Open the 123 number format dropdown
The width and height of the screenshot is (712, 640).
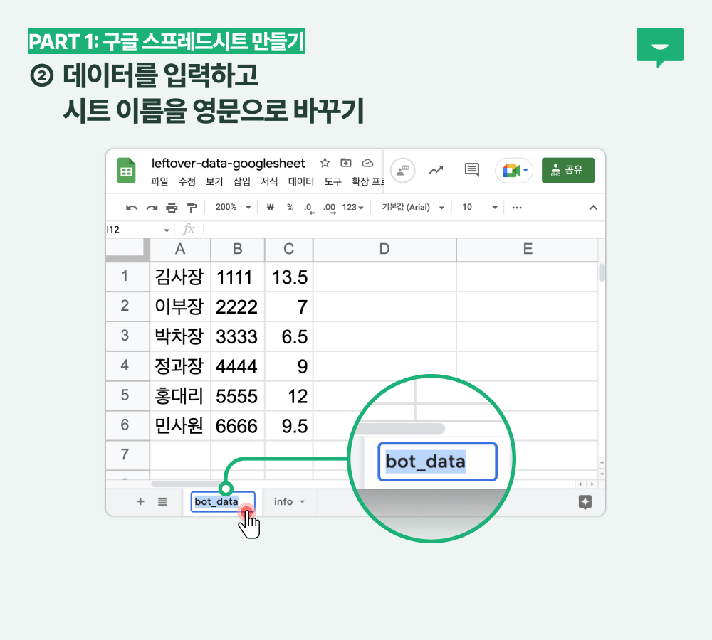click(x=353, y=207)
